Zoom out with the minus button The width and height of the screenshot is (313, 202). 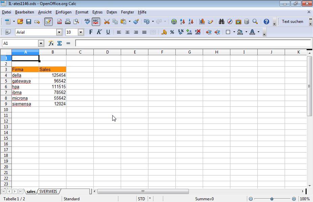point(251,199)
